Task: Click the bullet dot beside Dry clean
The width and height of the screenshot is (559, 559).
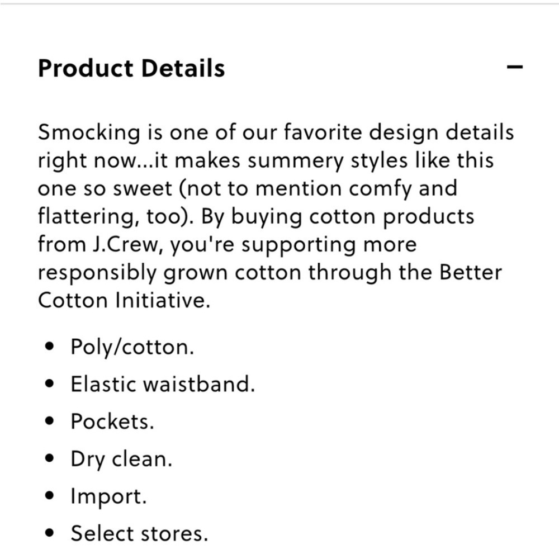Action: 50,458
